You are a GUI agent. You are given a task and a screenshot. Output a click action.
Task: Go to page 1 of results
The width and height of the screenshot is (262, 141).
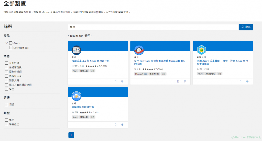(x=71, y=135)
